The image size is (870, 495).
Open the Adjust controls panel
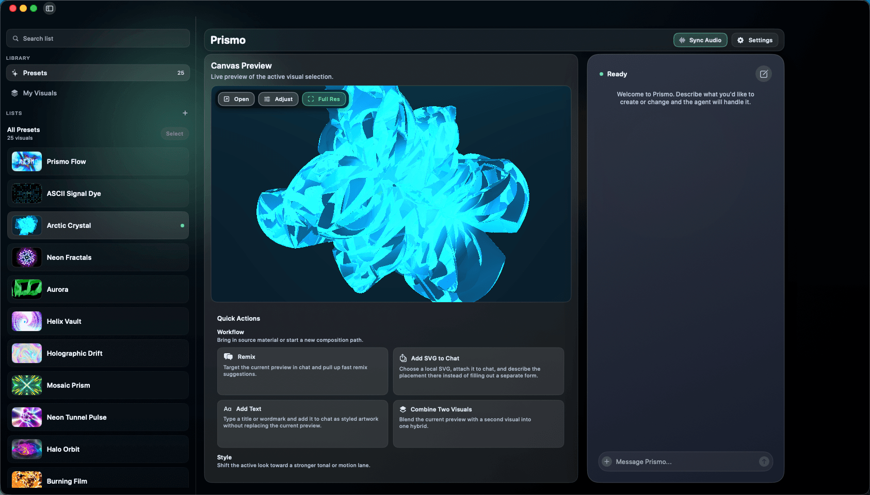pyautogui.click(x=278, y=99)
